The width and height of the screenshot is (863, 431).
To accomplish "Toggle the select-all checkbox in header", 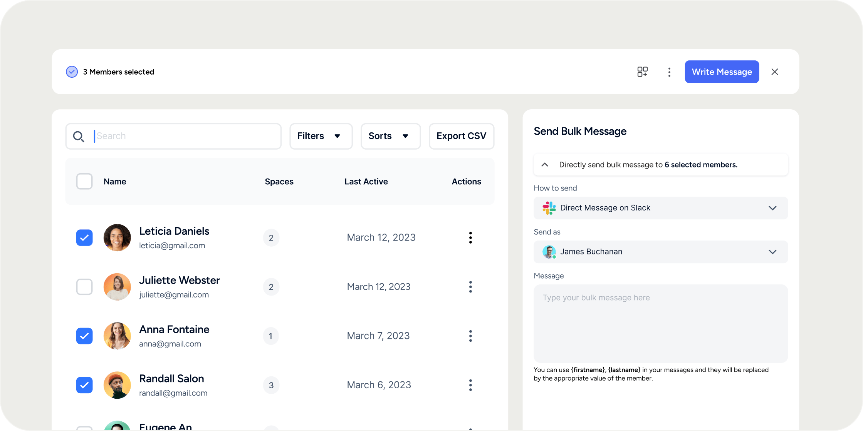I will point(84,182).
